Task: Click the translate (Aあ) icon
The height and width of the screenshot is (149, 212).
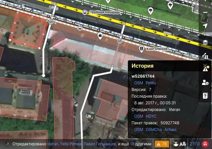Action: coord(183,144)
